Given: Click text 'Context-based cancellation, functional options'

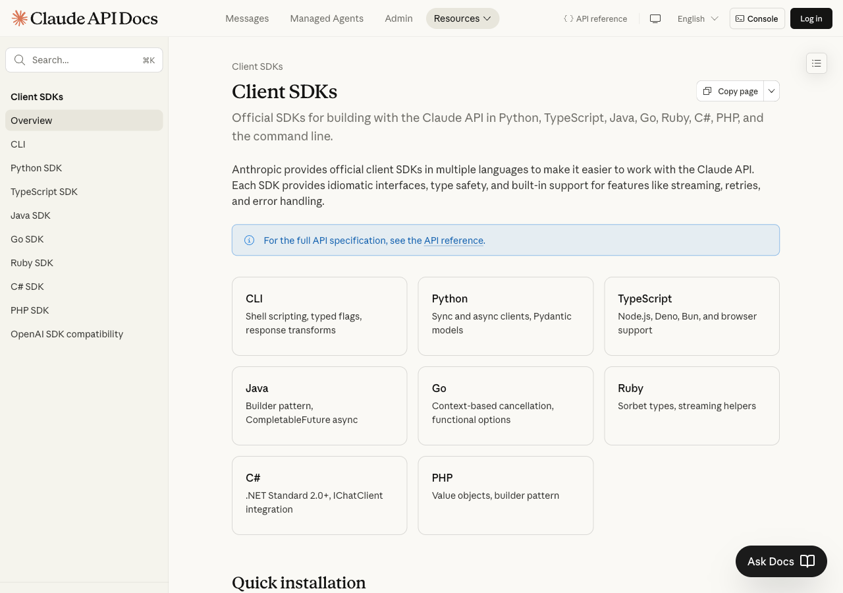Looking at the screenshot, I should (x=493, y=413).
